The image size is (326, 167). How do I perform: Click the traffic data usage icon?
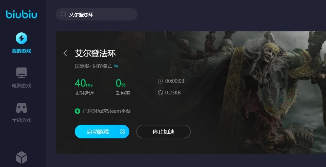point(160,93)
